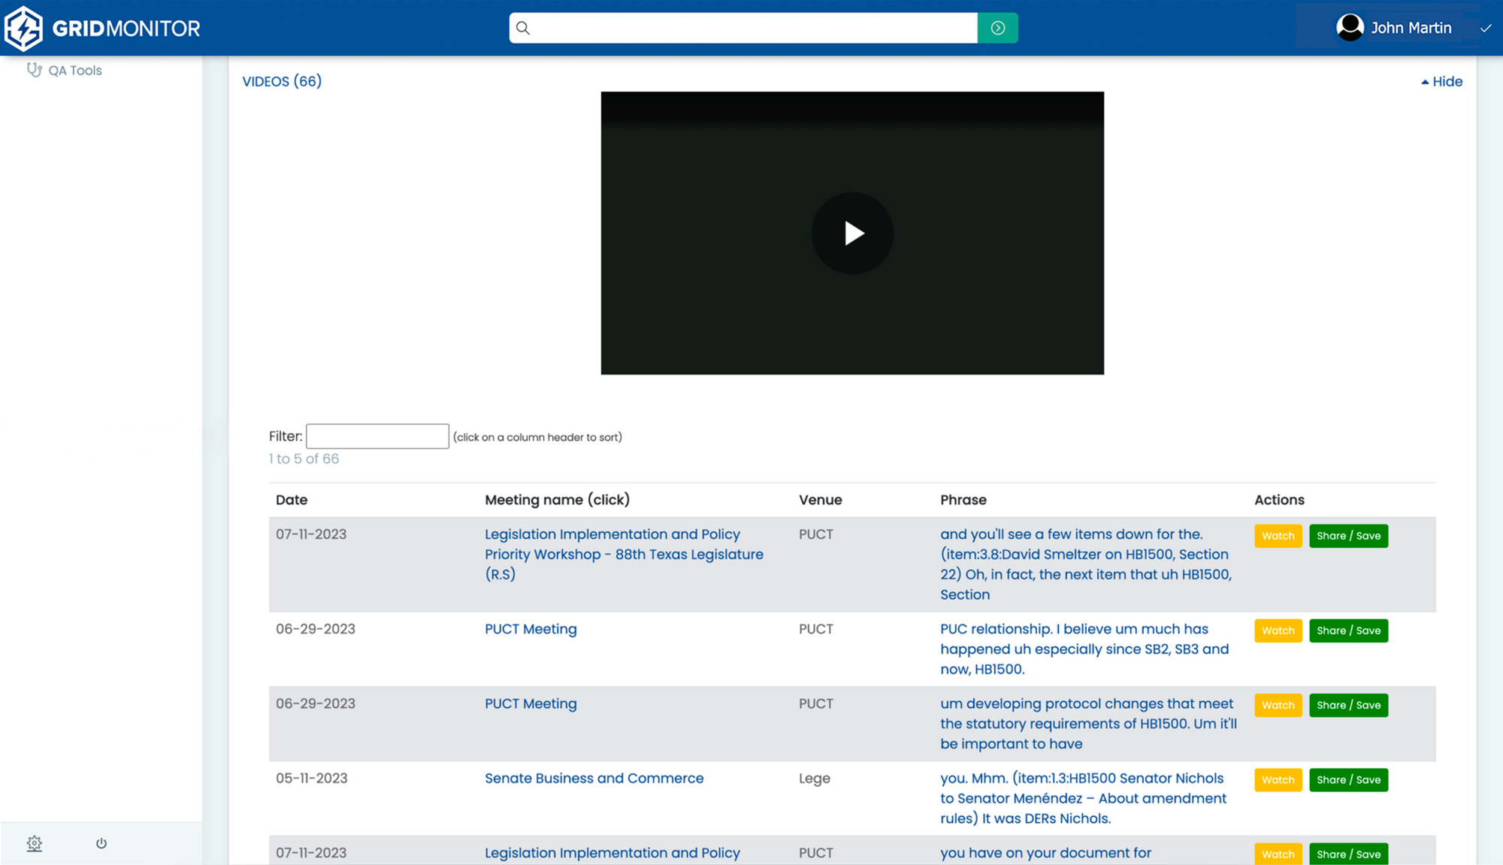The height and width of the screenshot is (865, 1503).
Task: Watch the Senate Business and Commerce clip
Action: coord(1278,779)
